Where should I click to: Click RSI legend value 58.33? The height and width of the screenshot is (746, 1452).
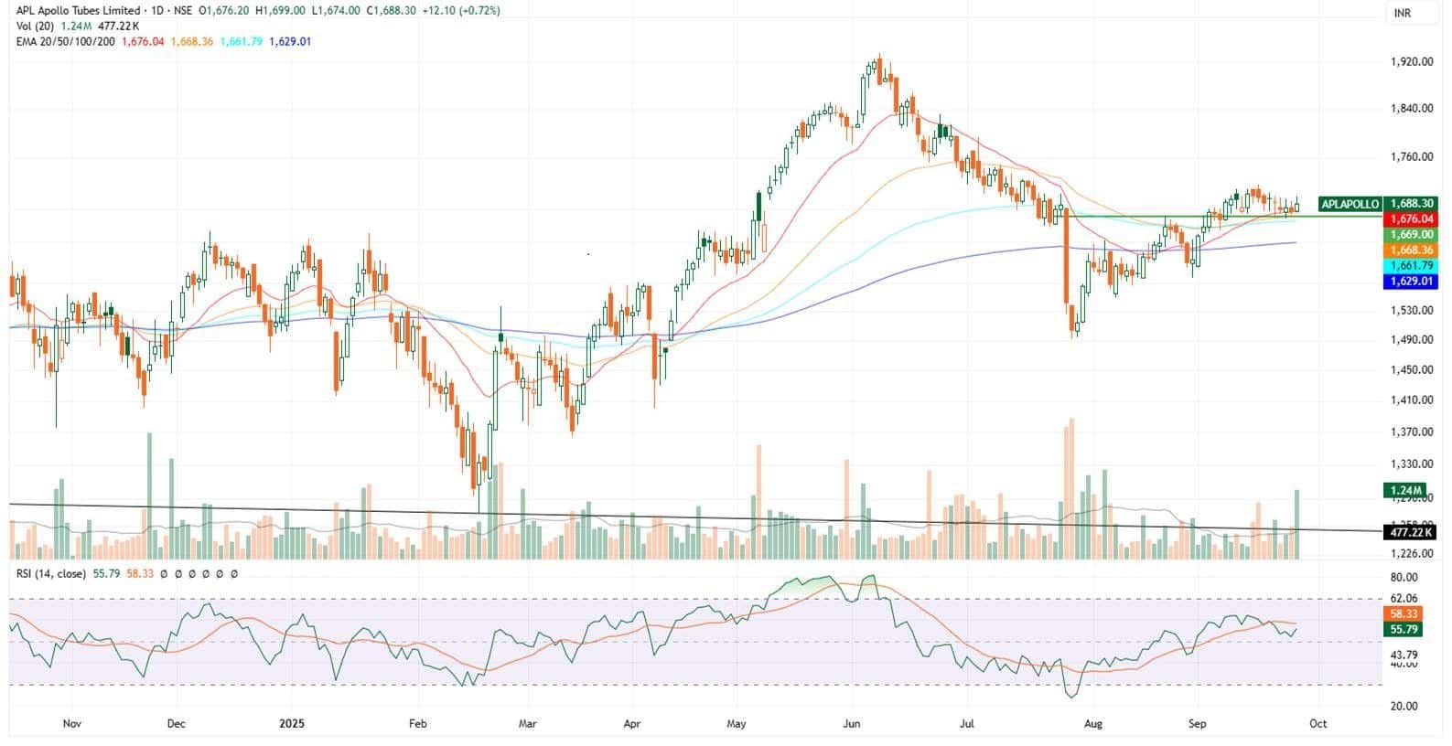click(x=140, y=574)
